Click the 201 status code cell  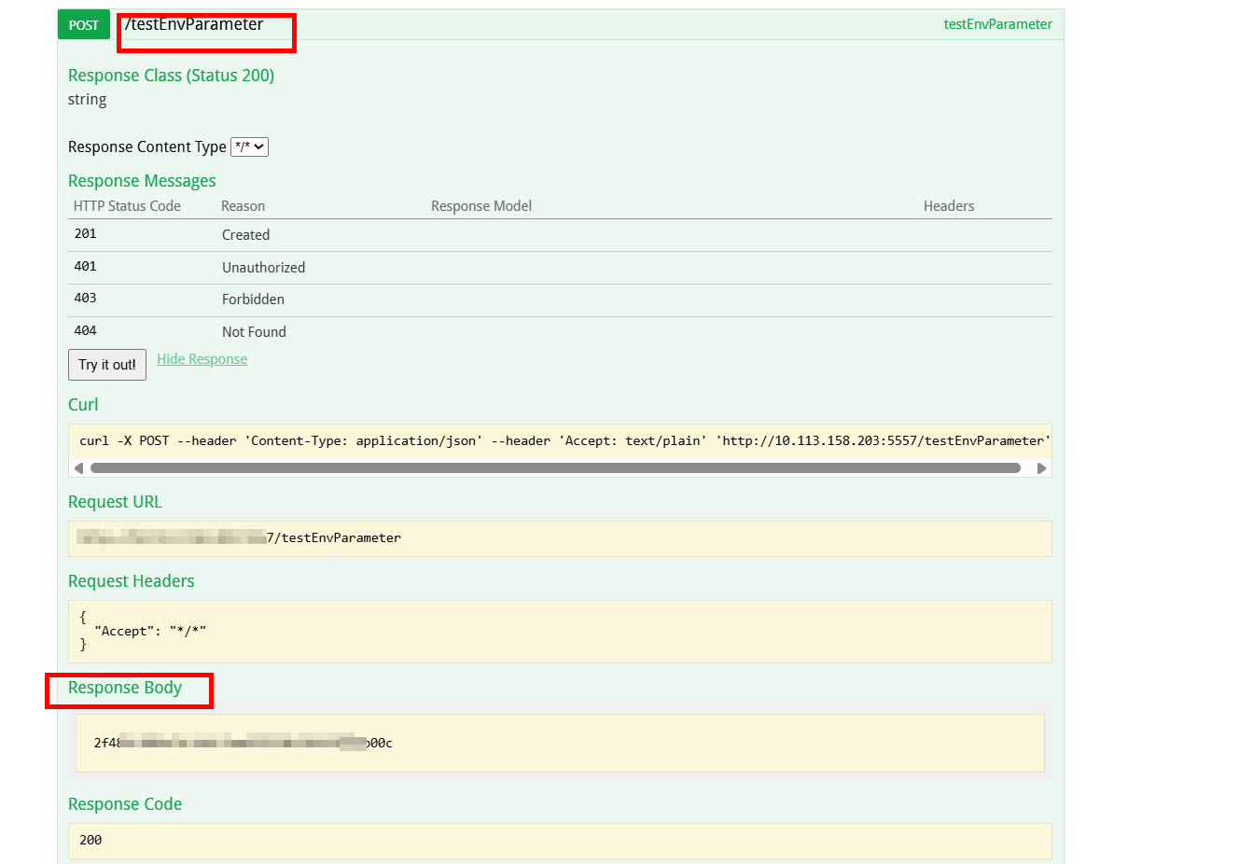85,234
